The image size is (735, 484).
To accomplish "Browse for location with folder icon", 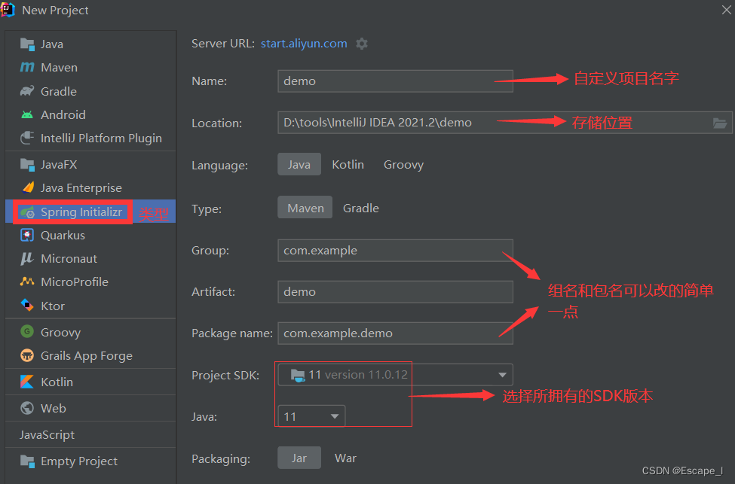I will 719,123.
